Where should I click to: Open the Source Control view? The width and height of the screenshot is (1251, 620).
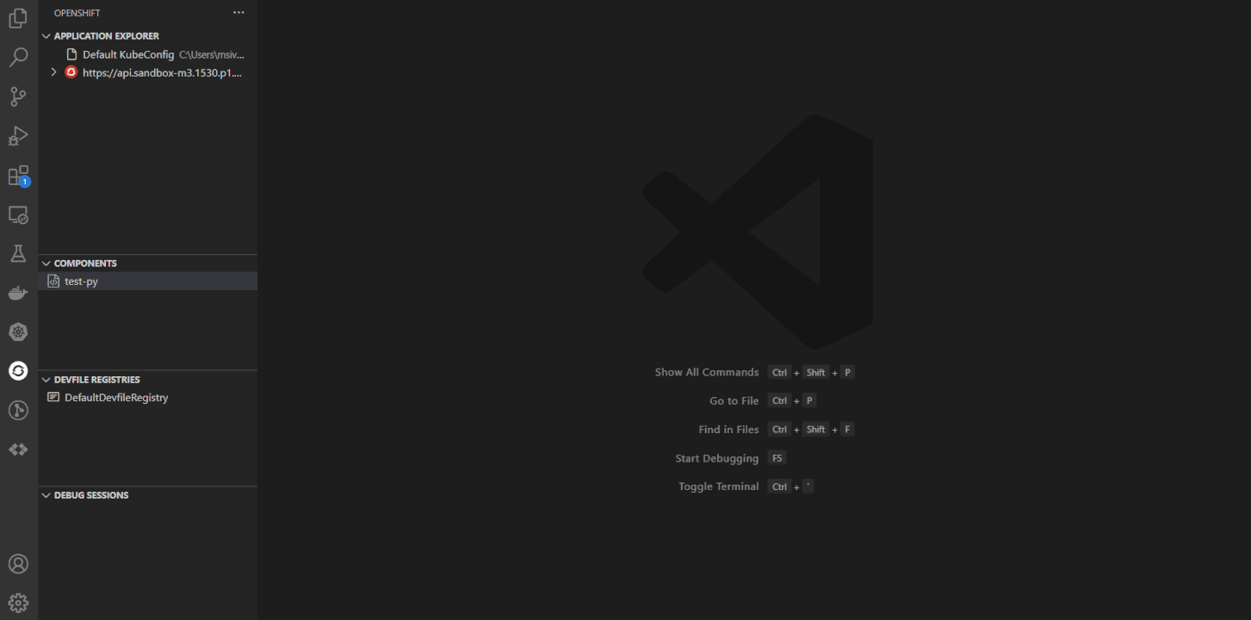pos(18,97)
